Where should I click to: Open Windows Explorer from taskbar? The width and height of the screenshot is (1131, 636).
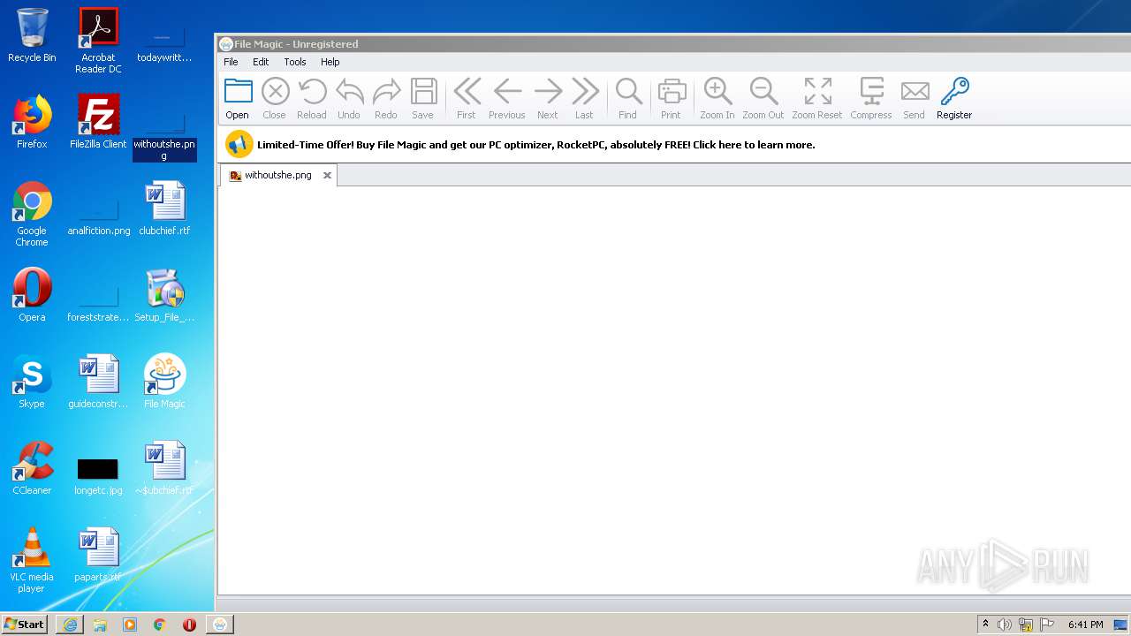tap(100, 625)
